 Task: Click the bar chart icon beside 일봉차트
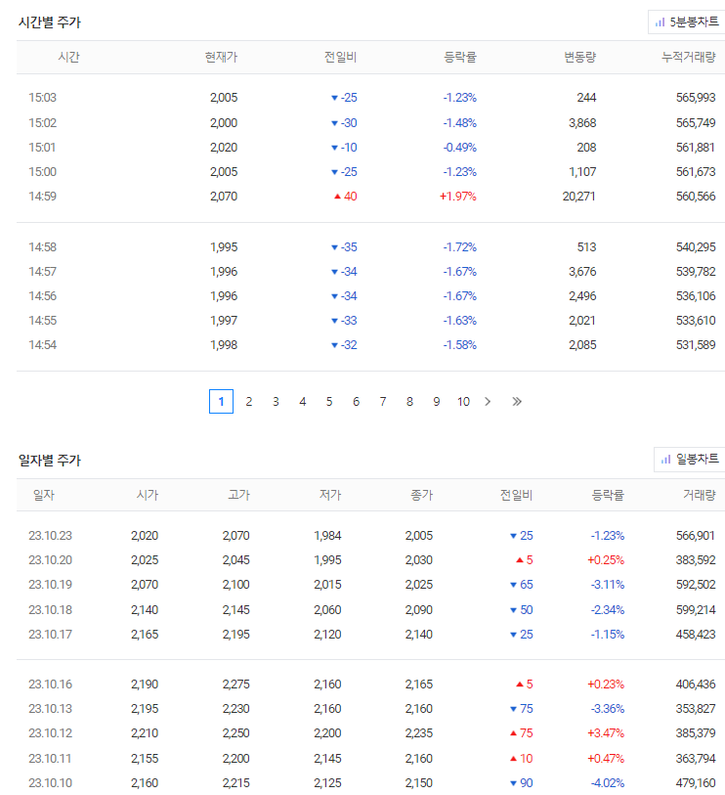tap(665, 460)
